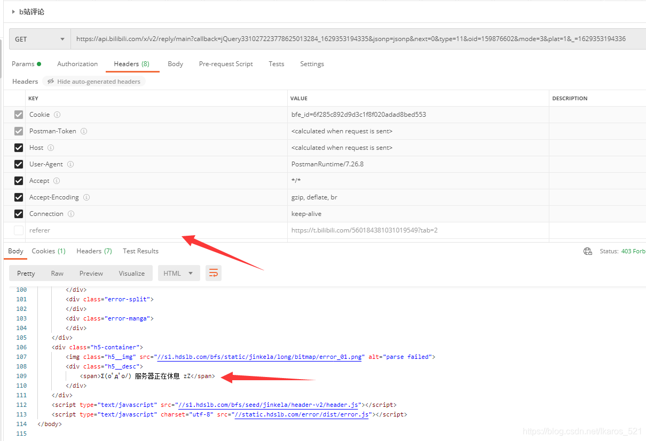Collapse the b站评论 request title arrow
646x441 pixels.
[x=13, y=11]
